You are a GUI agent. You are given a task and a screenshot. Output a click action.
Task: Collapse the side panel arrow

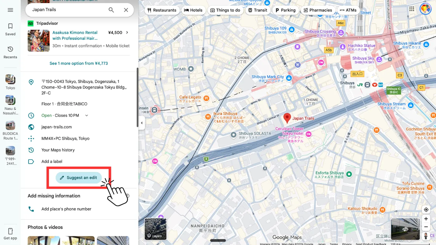pyautogui.click(x=142, y=123)
